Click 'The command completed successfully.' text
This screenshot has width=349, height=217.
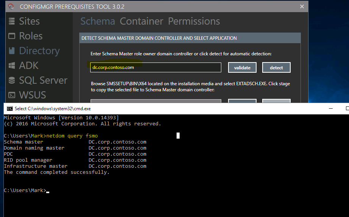coord(57,172)
